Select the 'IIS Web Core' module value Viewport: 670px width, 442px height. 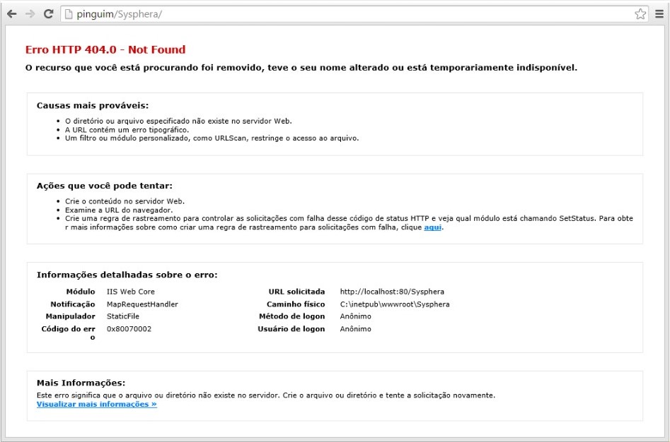131,292
